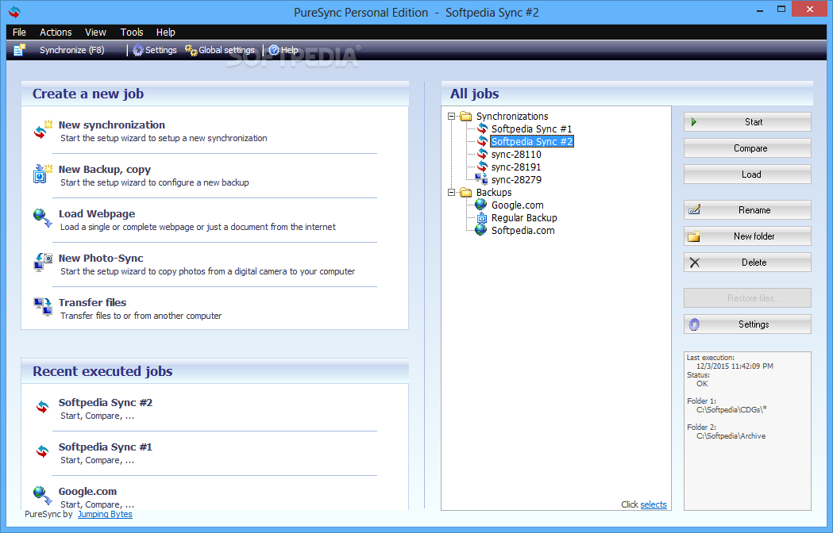Screen dimensions: 833x533
Task: Click the 'New synchronization' heading
Action: pos(111,125)
